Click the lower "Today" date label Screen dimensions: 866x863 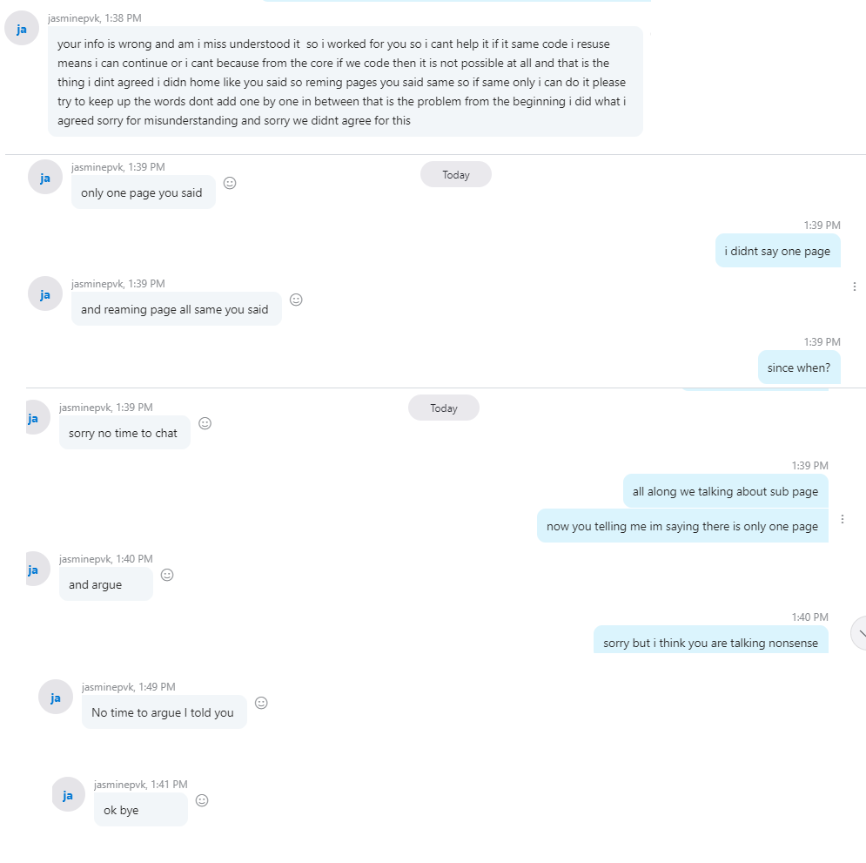click(444, 408)
